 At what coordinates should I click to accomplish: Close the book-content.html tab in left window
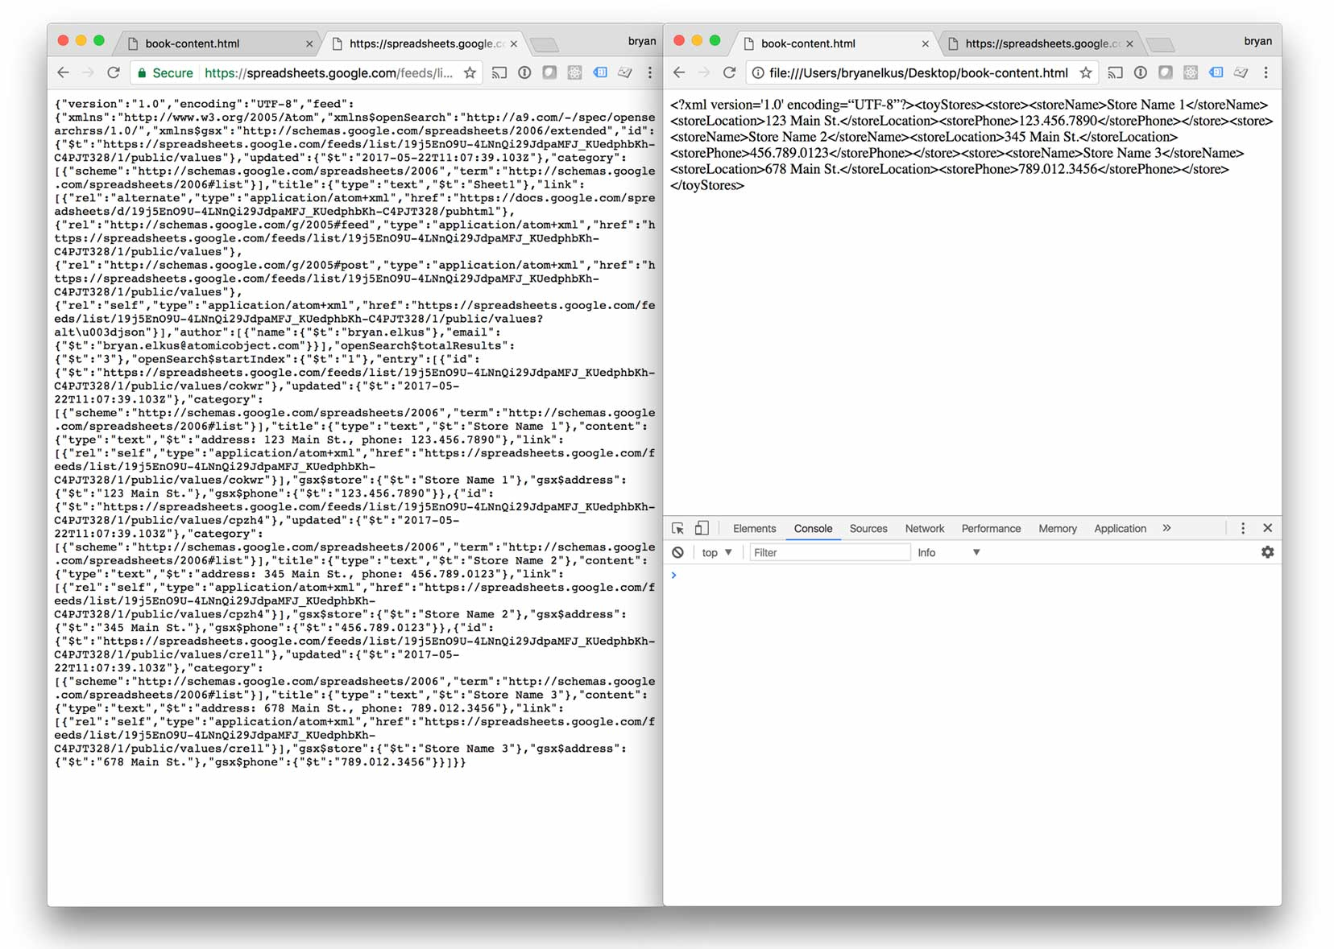click(x=309, y=44)
